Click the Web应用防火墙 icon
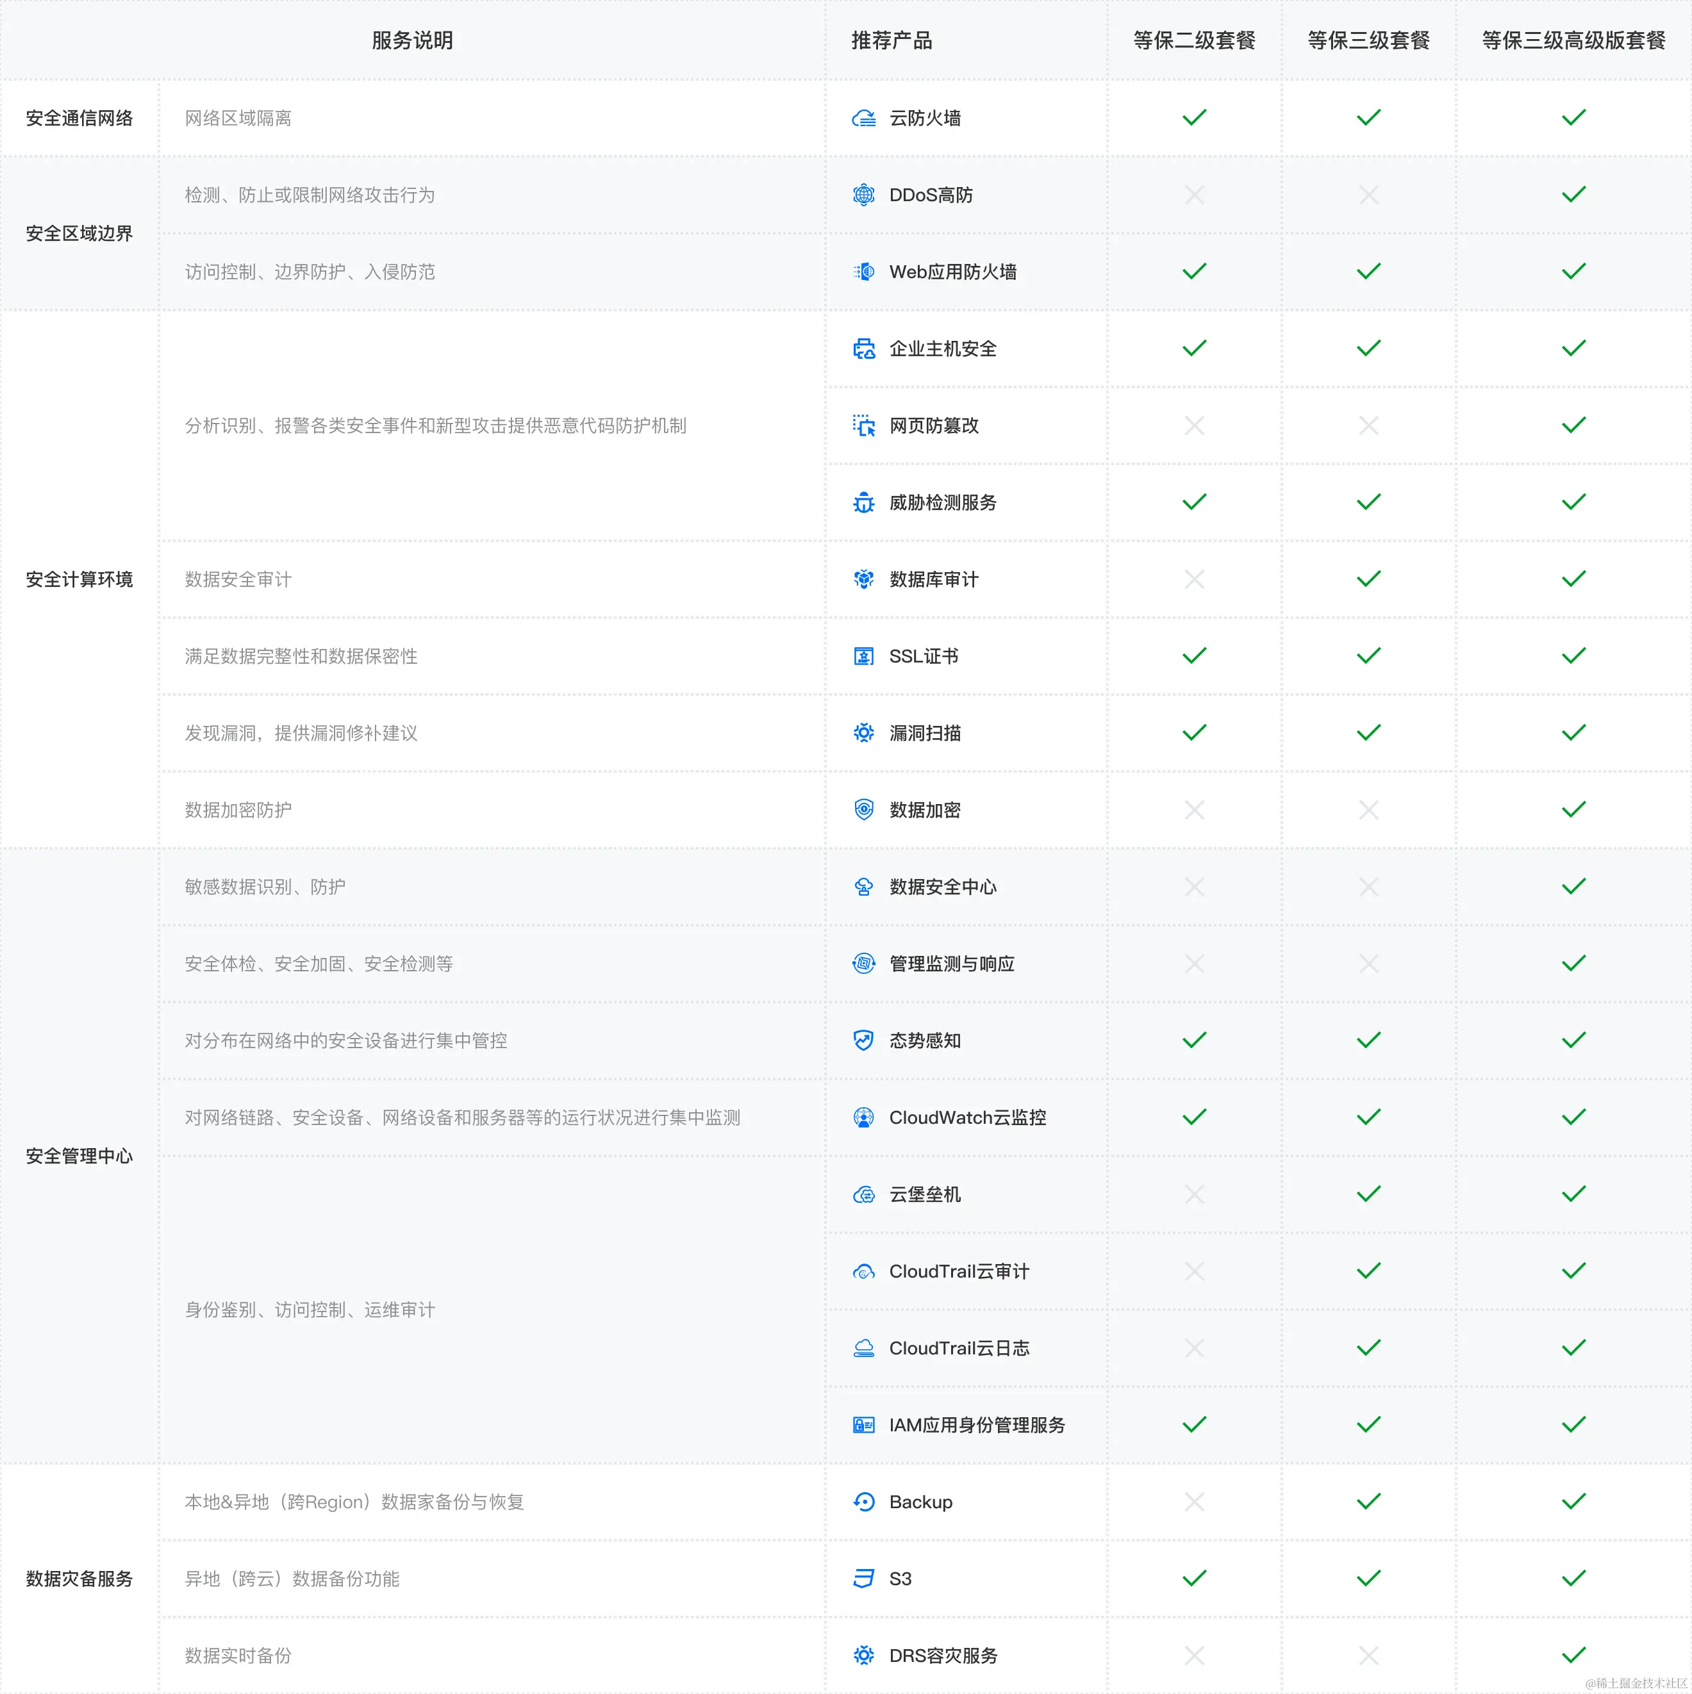The width and height of the screenshot is (1692, 1694). pyautogui.click(x=863, y=272)
